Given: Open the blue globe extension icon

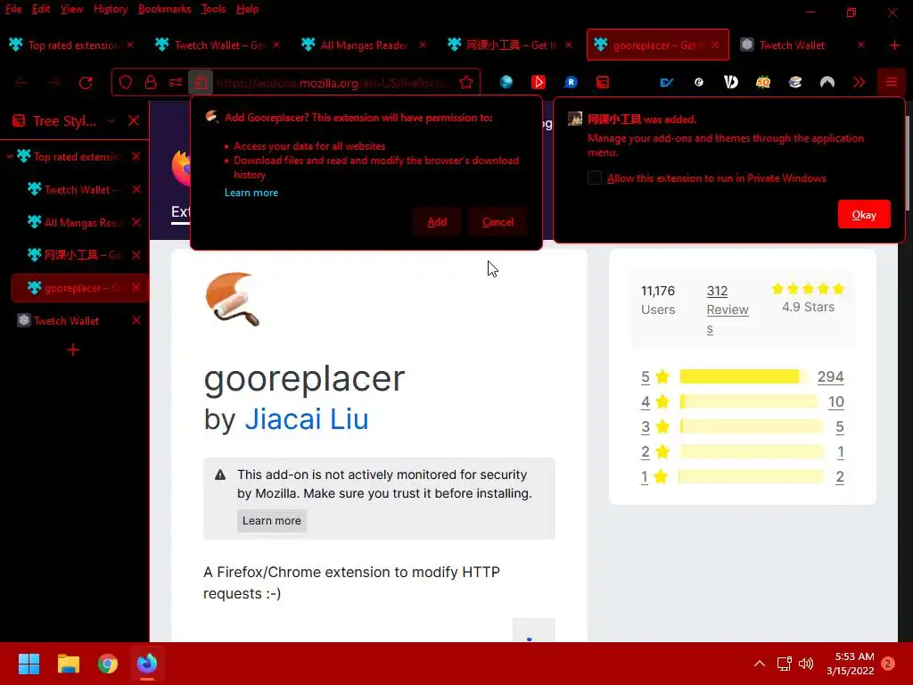Looking at the screenshot, I should [506, 82].
